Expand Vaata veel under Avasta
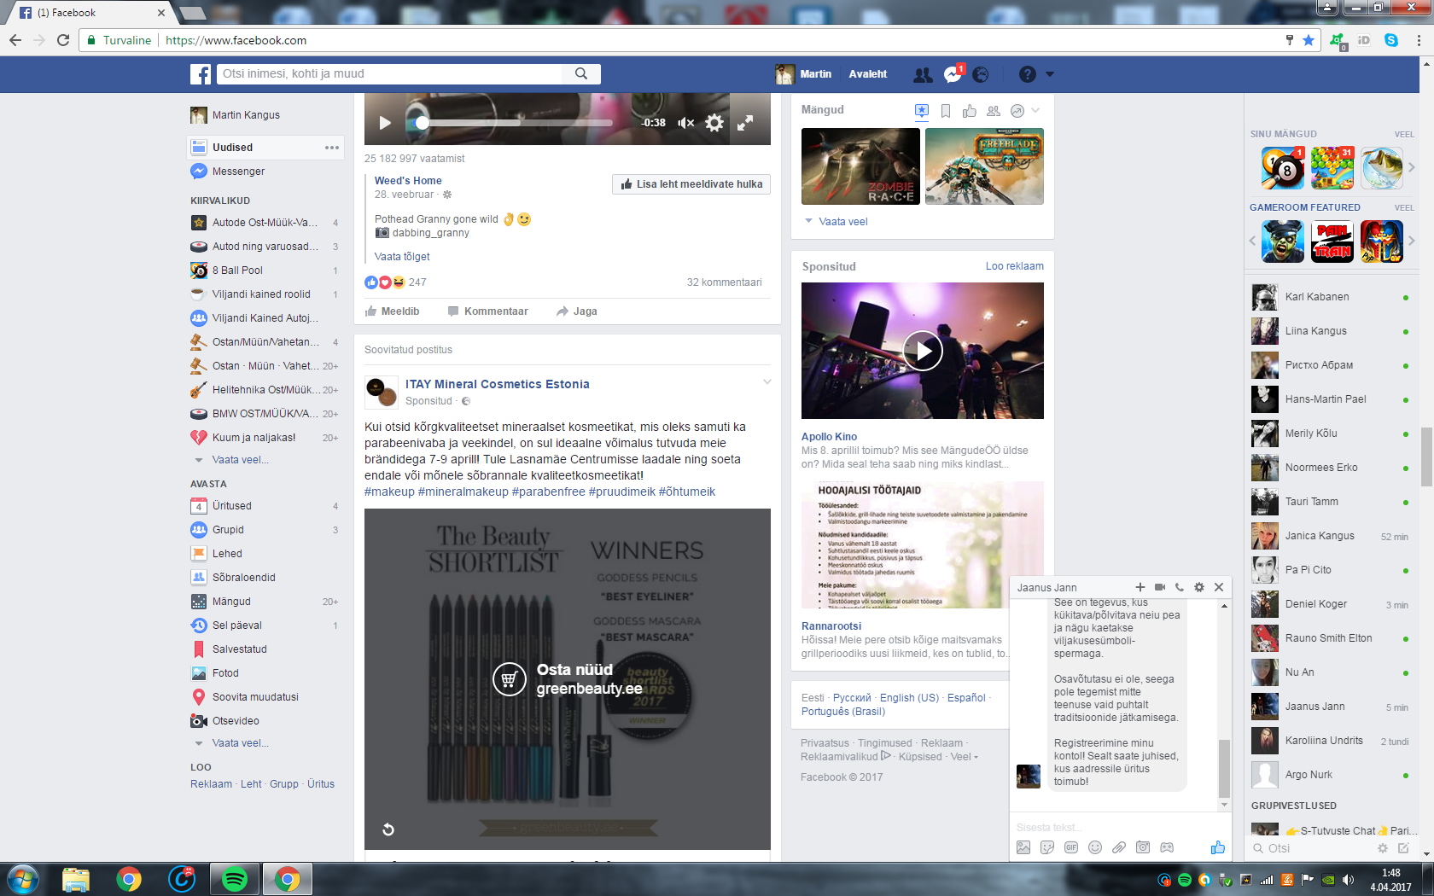Viewport: 1434px width, 896px height. coord(240,743)
